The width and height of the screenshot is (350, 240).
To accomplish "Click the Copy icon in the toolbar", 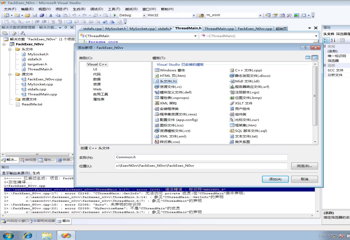I will [58, 15].
